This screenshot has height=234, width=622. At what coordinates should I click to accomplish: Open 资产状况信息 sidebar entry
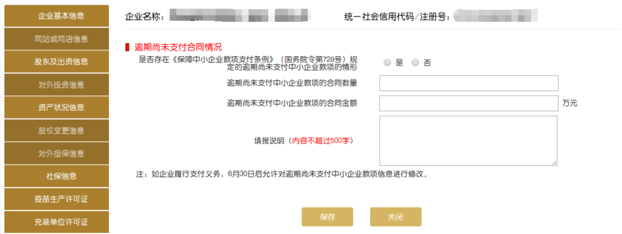[56, 107]
